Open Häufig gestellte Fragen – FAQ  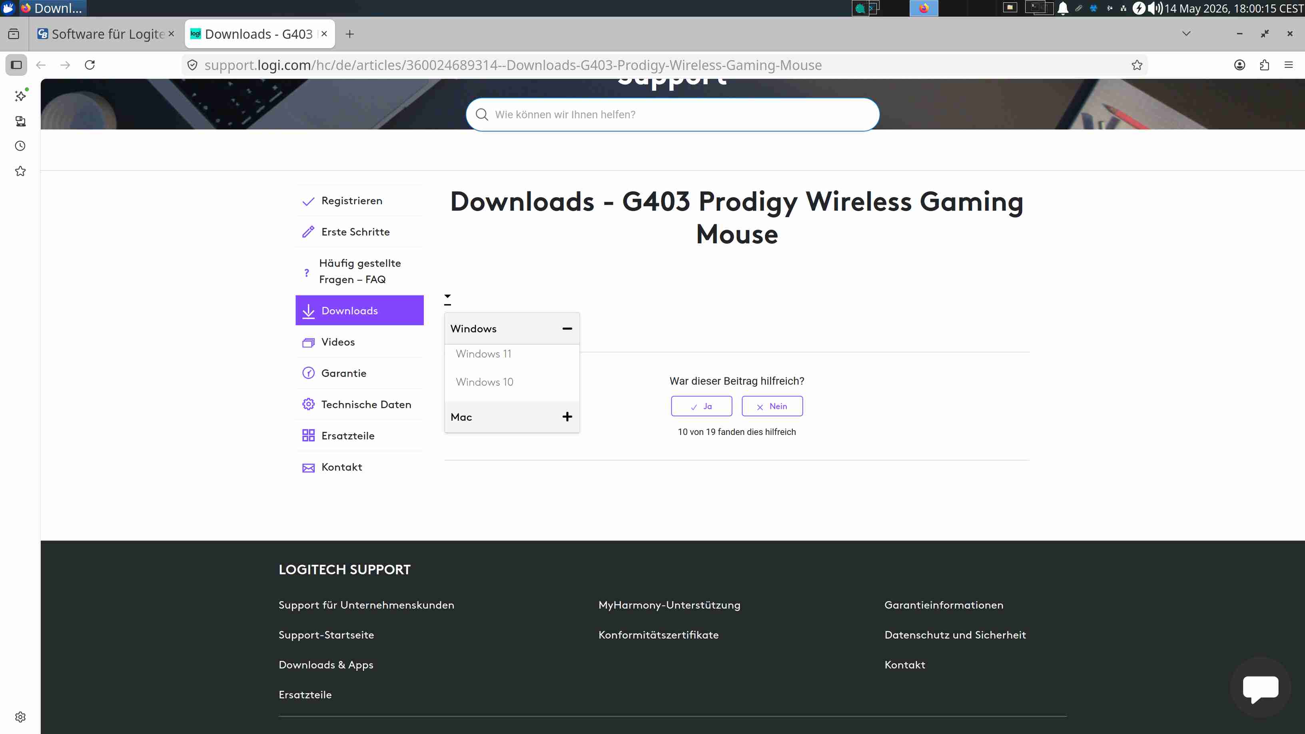tap(359, 271)
